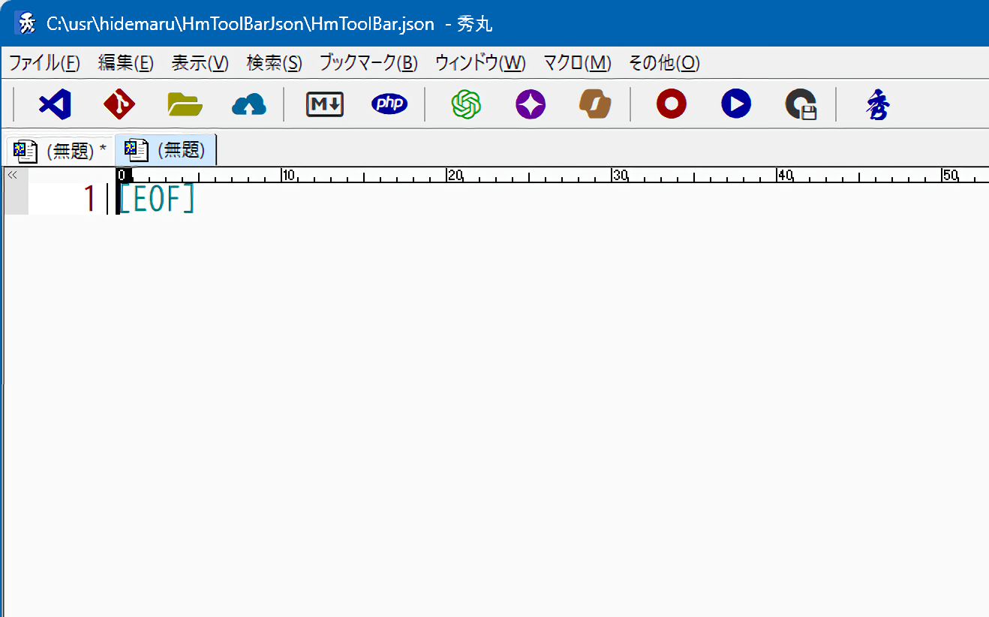Start recording with the red circle icon
989x617 pixels.
[x=672, y=104]
